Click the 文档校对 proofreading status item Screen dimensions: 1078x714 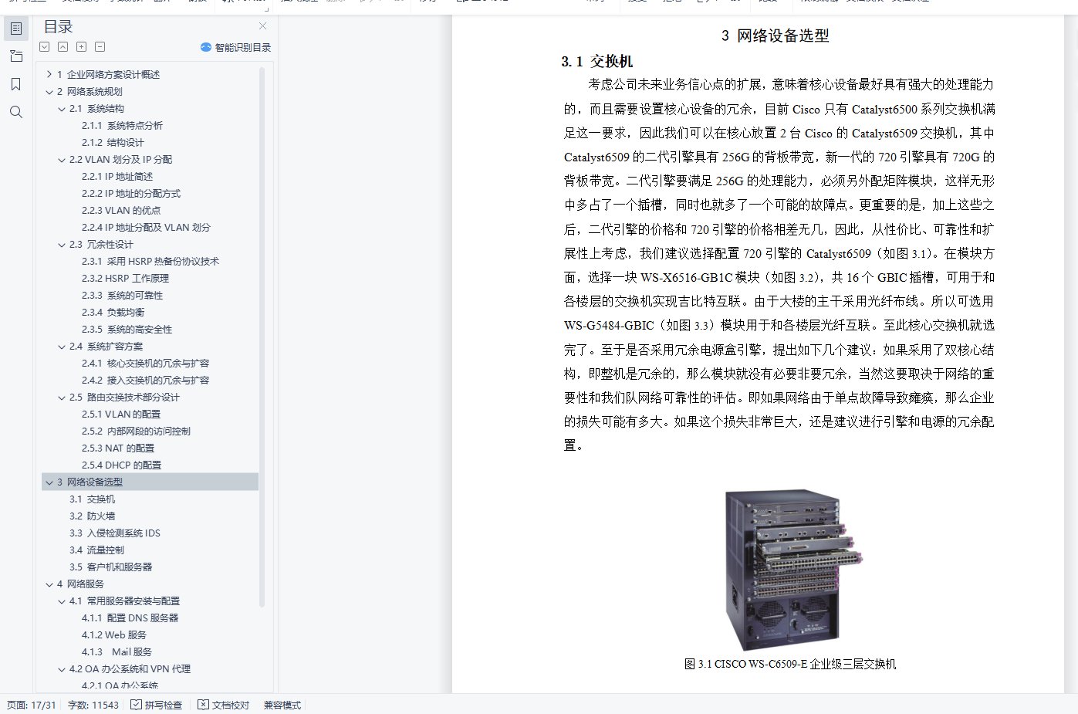point(224,705)
